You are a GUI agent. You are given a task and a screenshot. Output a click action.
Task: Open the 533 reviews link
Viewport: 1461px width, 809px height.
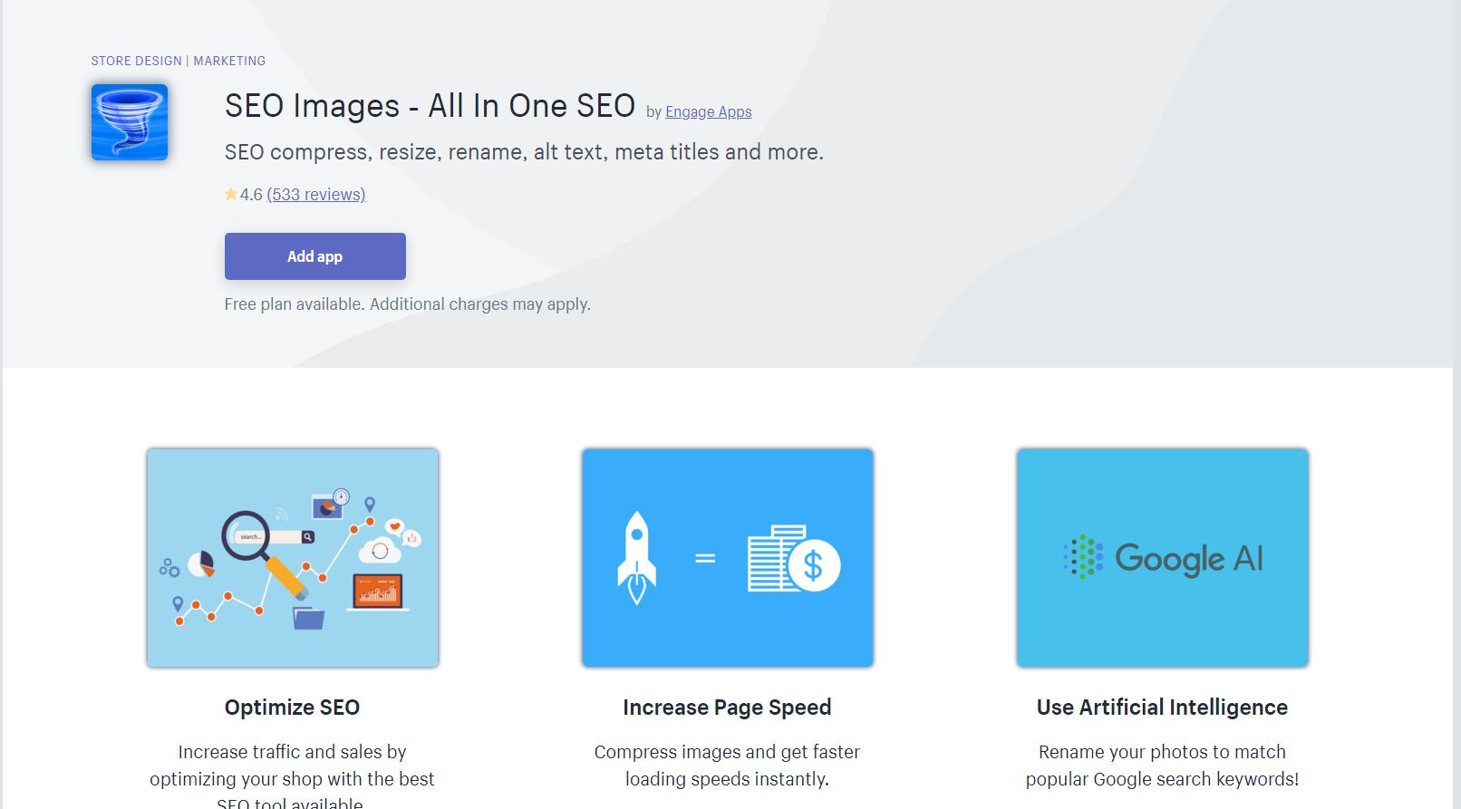tap(316, 195)
